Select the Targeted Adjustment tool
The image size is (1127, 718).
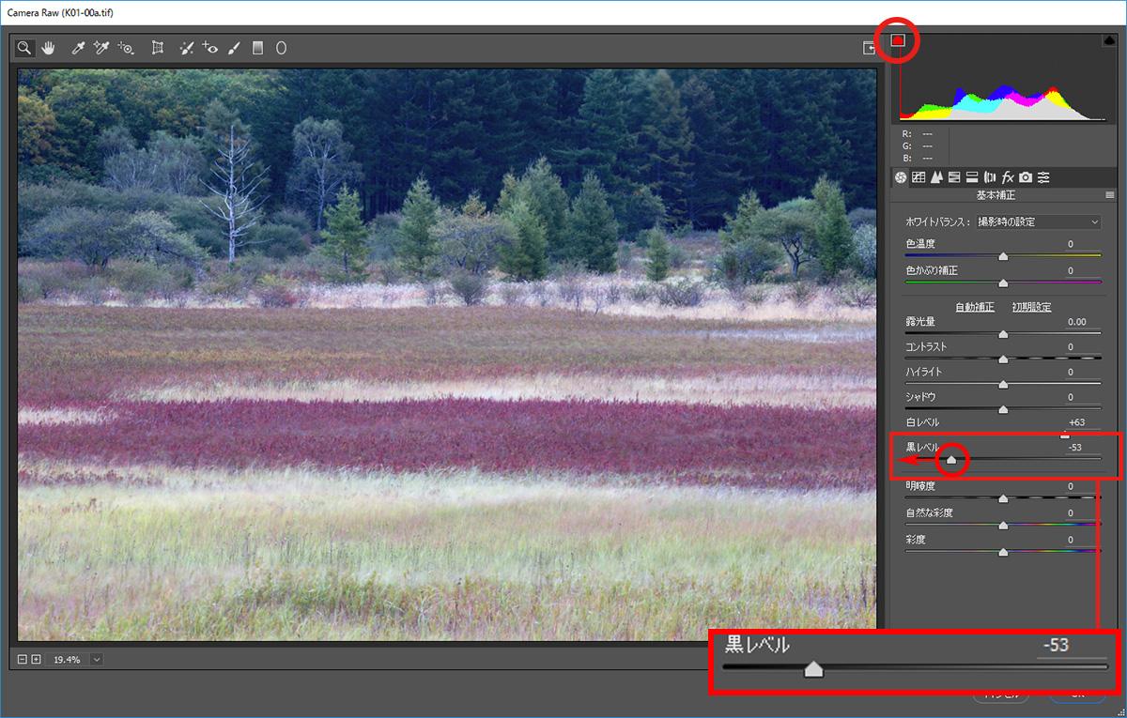pyautogui.click(x=126, y=48)
